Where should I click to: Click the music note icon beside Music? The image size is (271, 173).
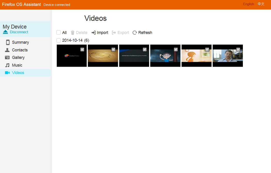(x=7, y=65)
